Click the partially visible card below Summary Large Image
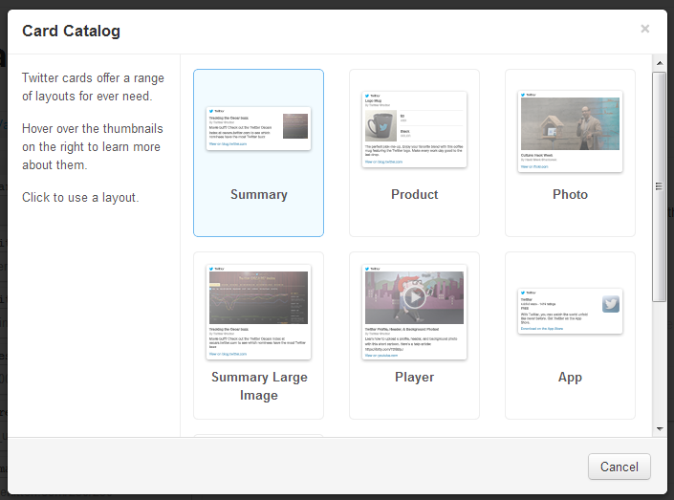Screen dimensions: 674x500 coord(258,436)
